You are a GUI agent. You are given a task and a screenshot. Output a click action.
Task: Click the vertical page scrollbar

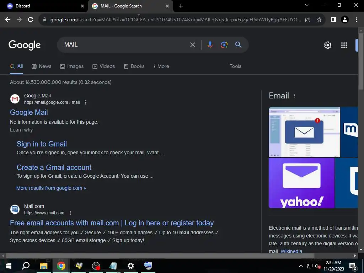tap(361, 61)
